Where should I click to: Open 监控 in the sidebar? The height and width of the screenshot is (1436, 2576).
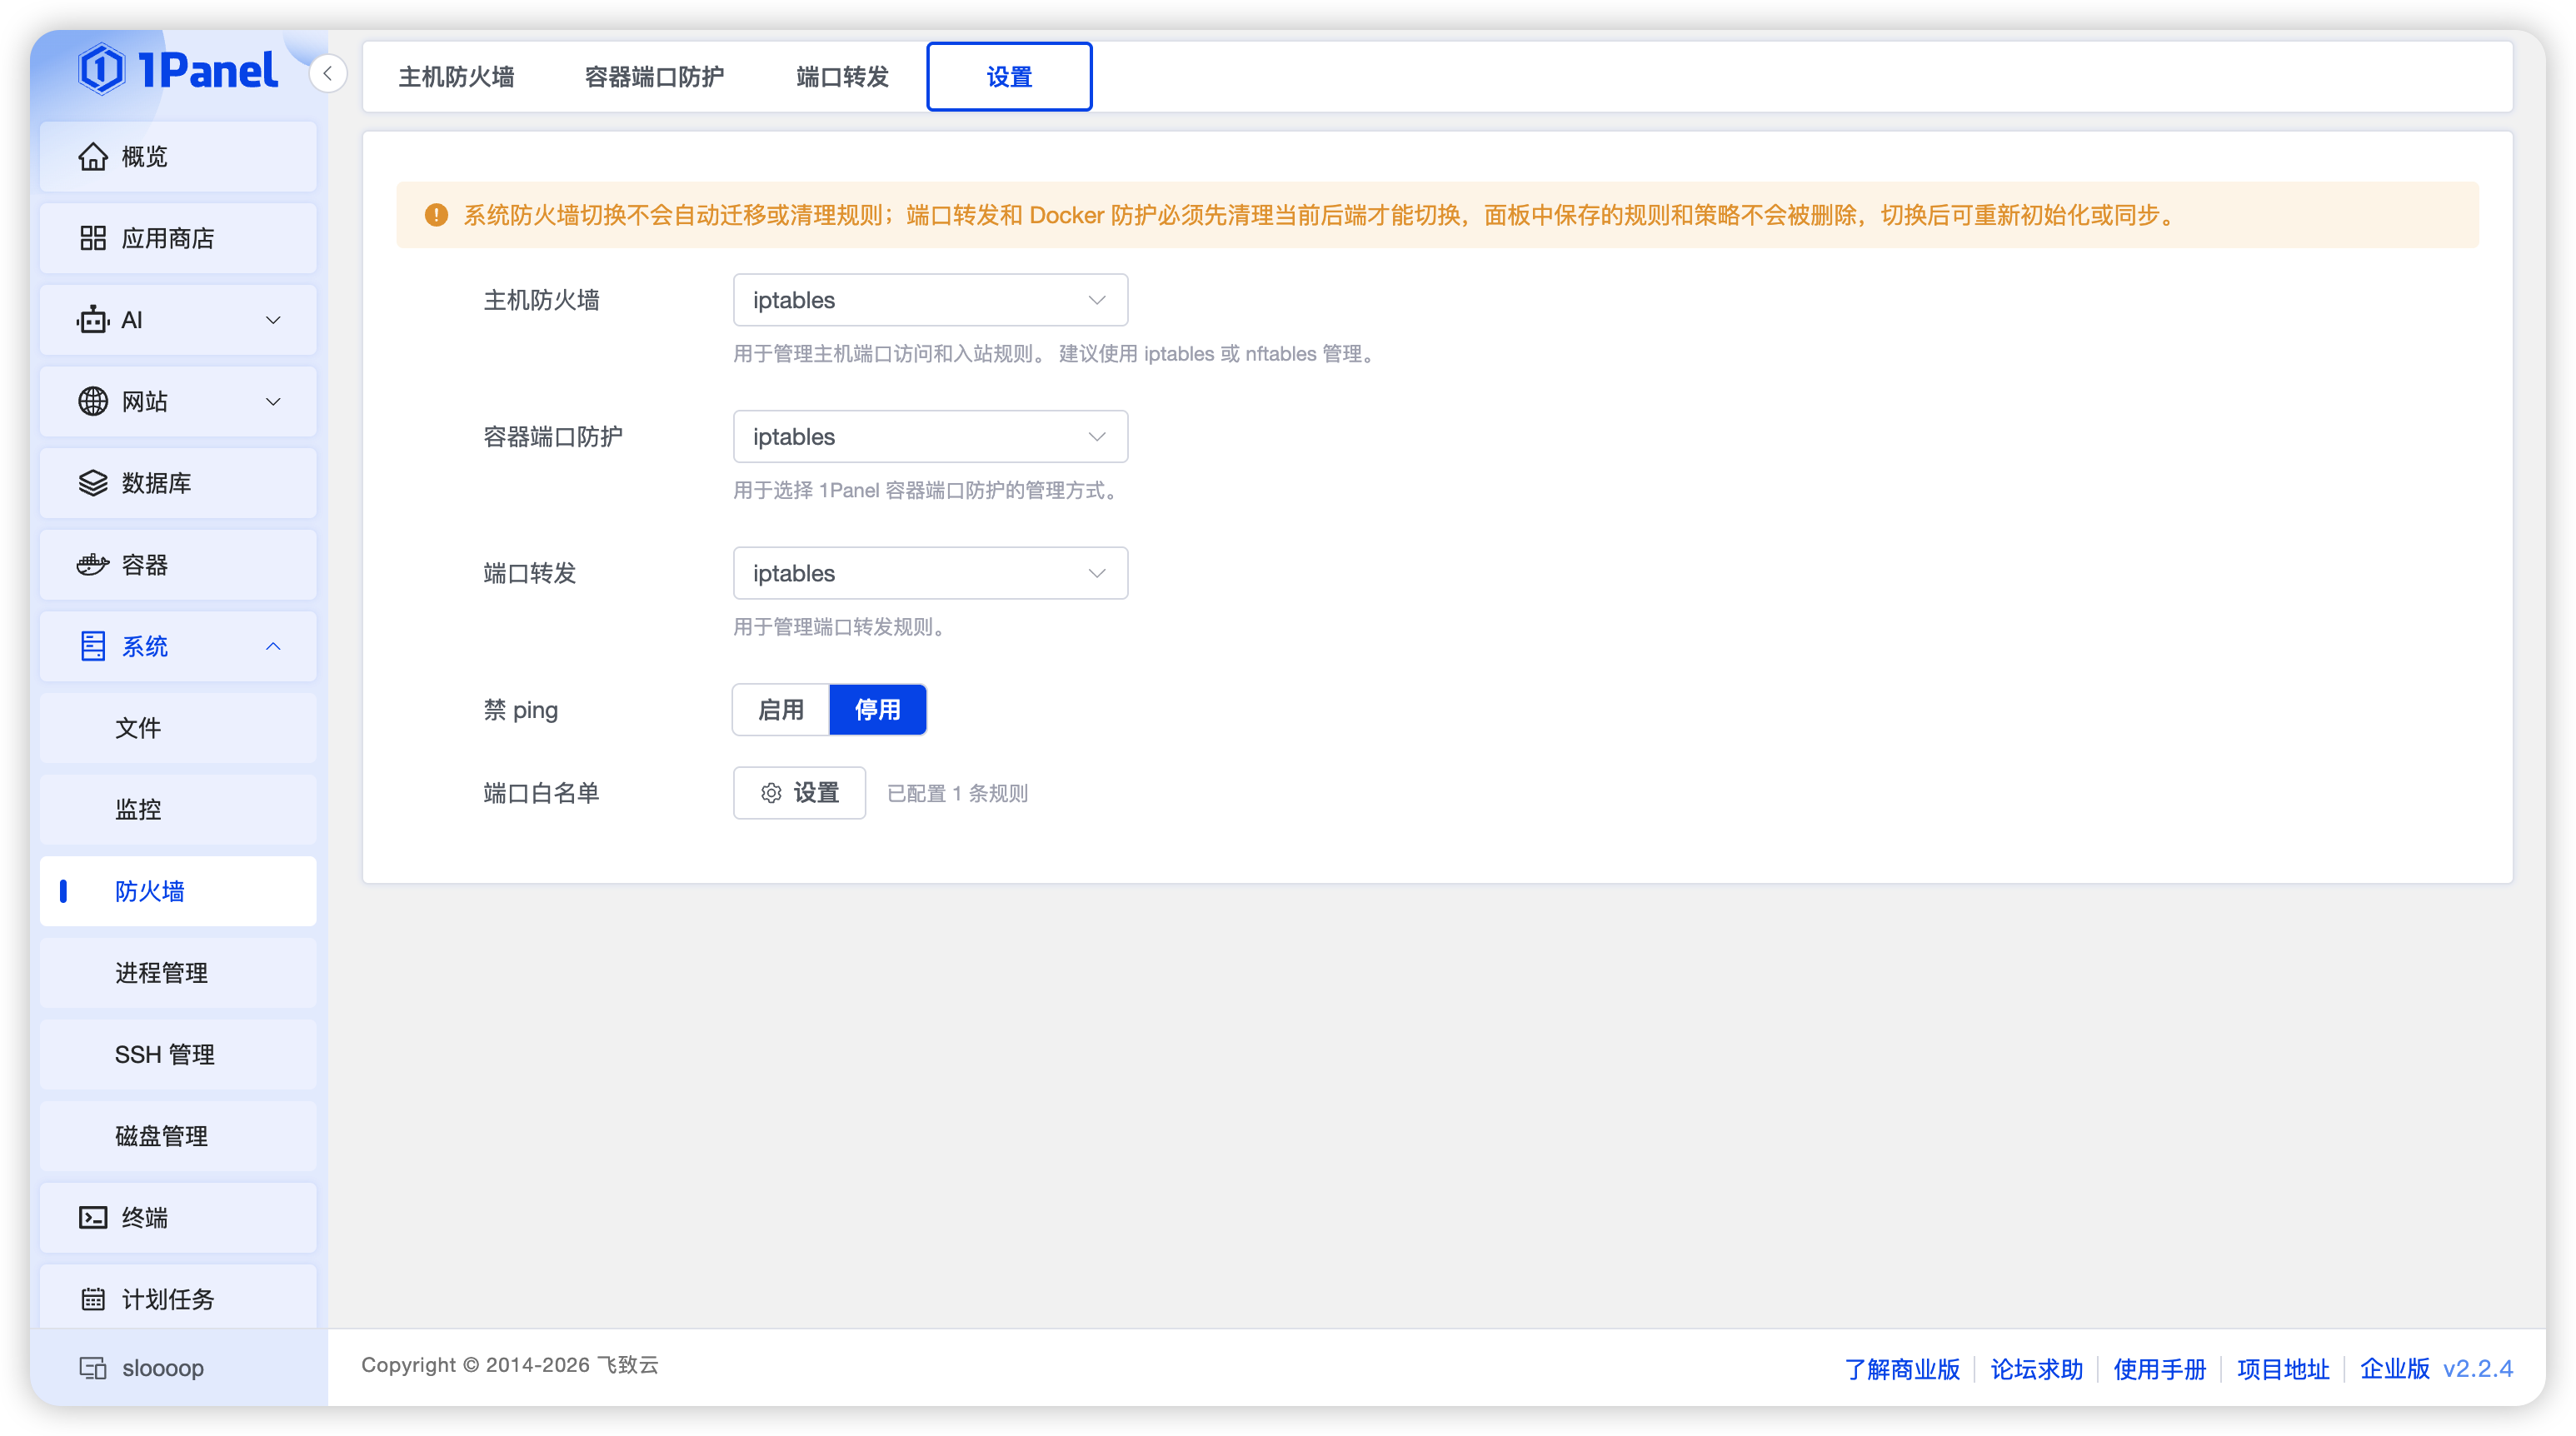point(178,809)
